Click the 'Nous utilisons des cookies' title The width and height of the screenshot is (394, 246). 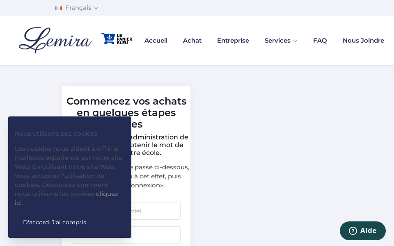(x=56, y=134)
